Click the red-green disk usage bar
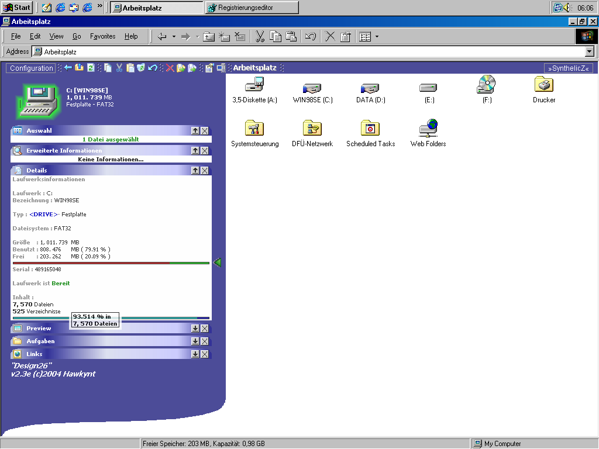Screen dimensions: 599x449 click(111, 263)
